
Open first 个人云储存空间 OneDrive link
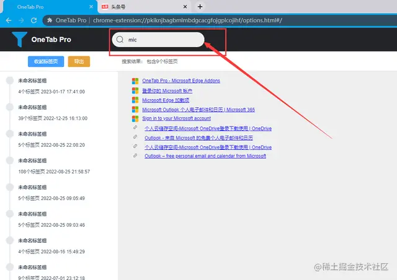coord(208,128)
